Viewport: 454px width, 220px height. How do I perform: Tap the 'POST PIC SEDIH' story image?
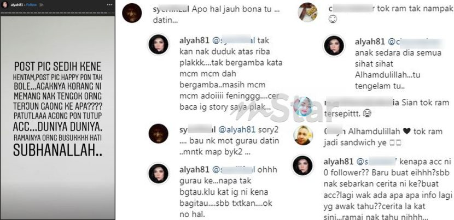pyautogui.click(x=57, y=117)
